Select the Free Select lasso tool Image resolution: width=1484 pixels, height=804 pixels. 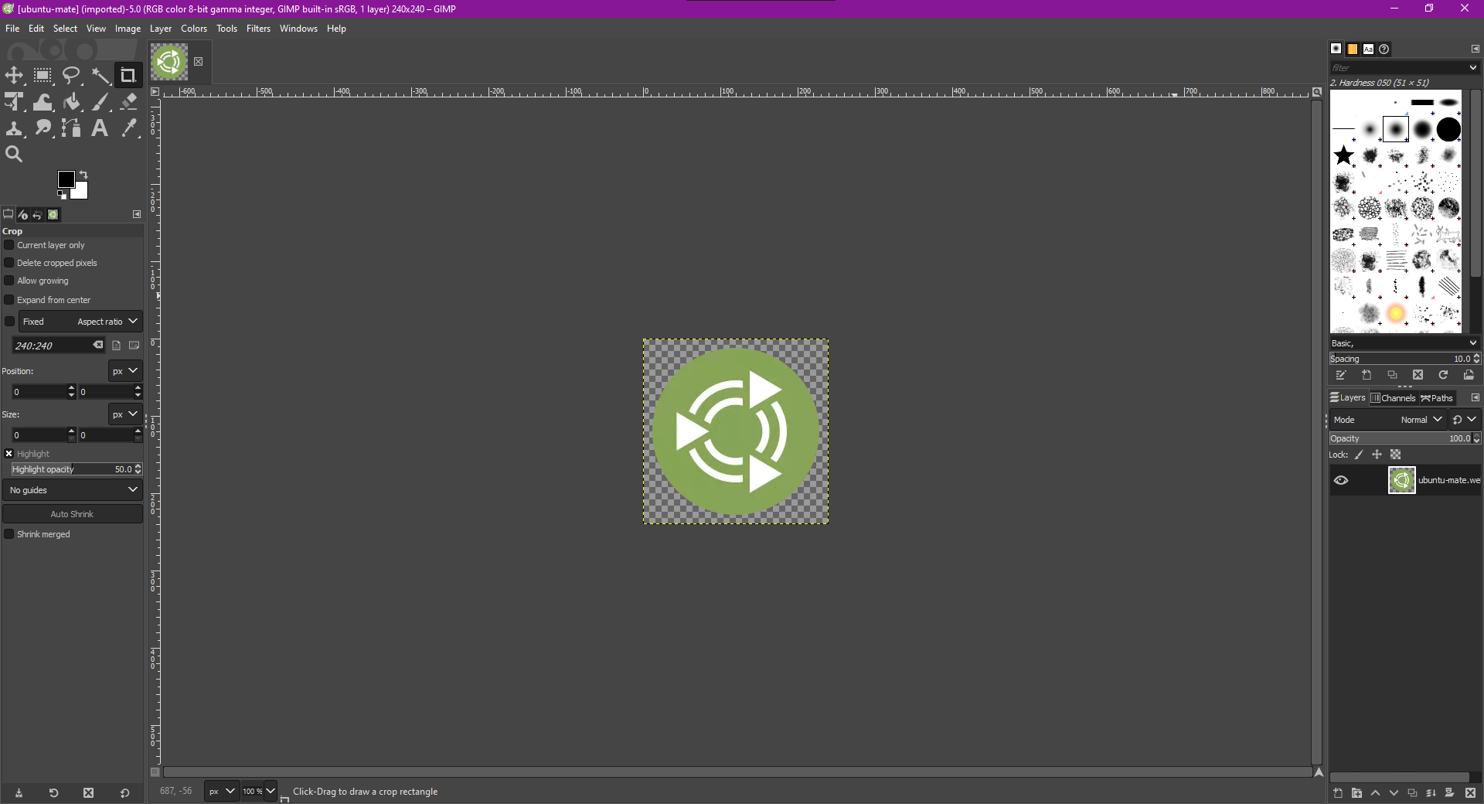72,76
